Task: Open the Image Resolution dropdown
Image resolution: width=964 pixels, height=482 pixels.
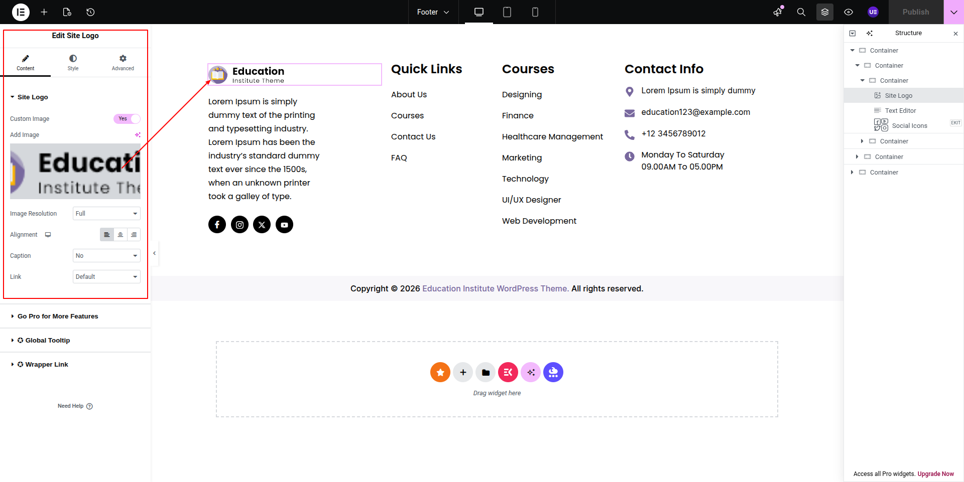Action: 106,214
